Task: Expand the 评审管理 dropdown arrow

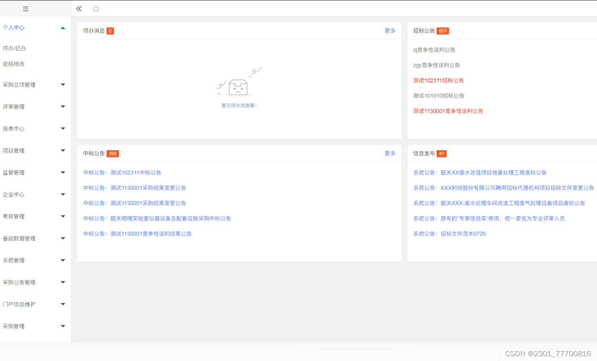Action: [63, 107]
